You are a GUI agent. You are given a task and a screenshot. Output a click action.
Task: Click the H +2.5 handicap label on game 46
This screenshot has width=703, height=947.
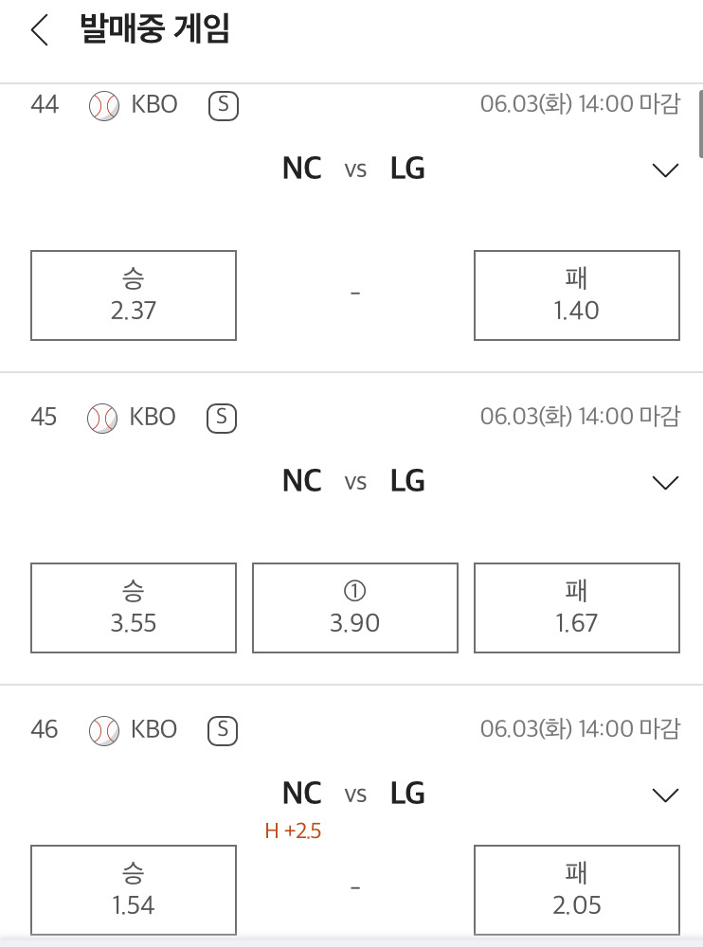tap(295, 831)
